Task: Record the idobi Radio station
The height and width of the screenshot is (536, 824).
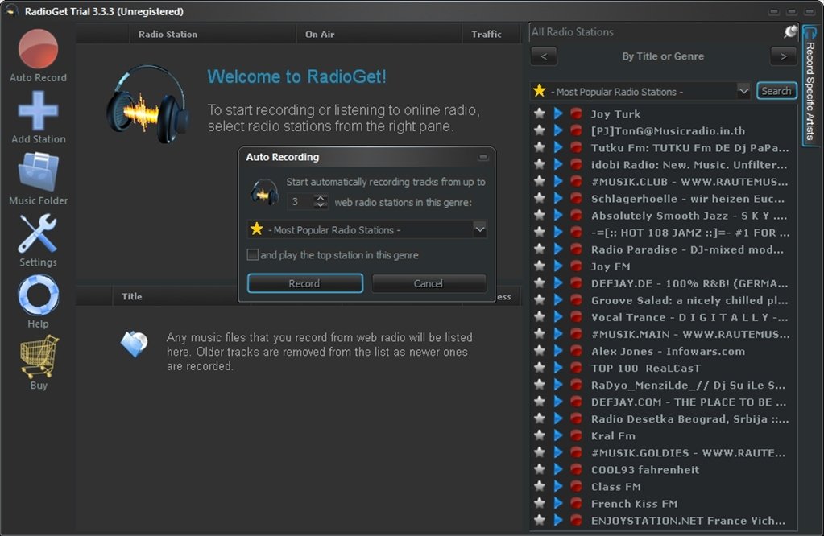Action: (x=576, y=164)
